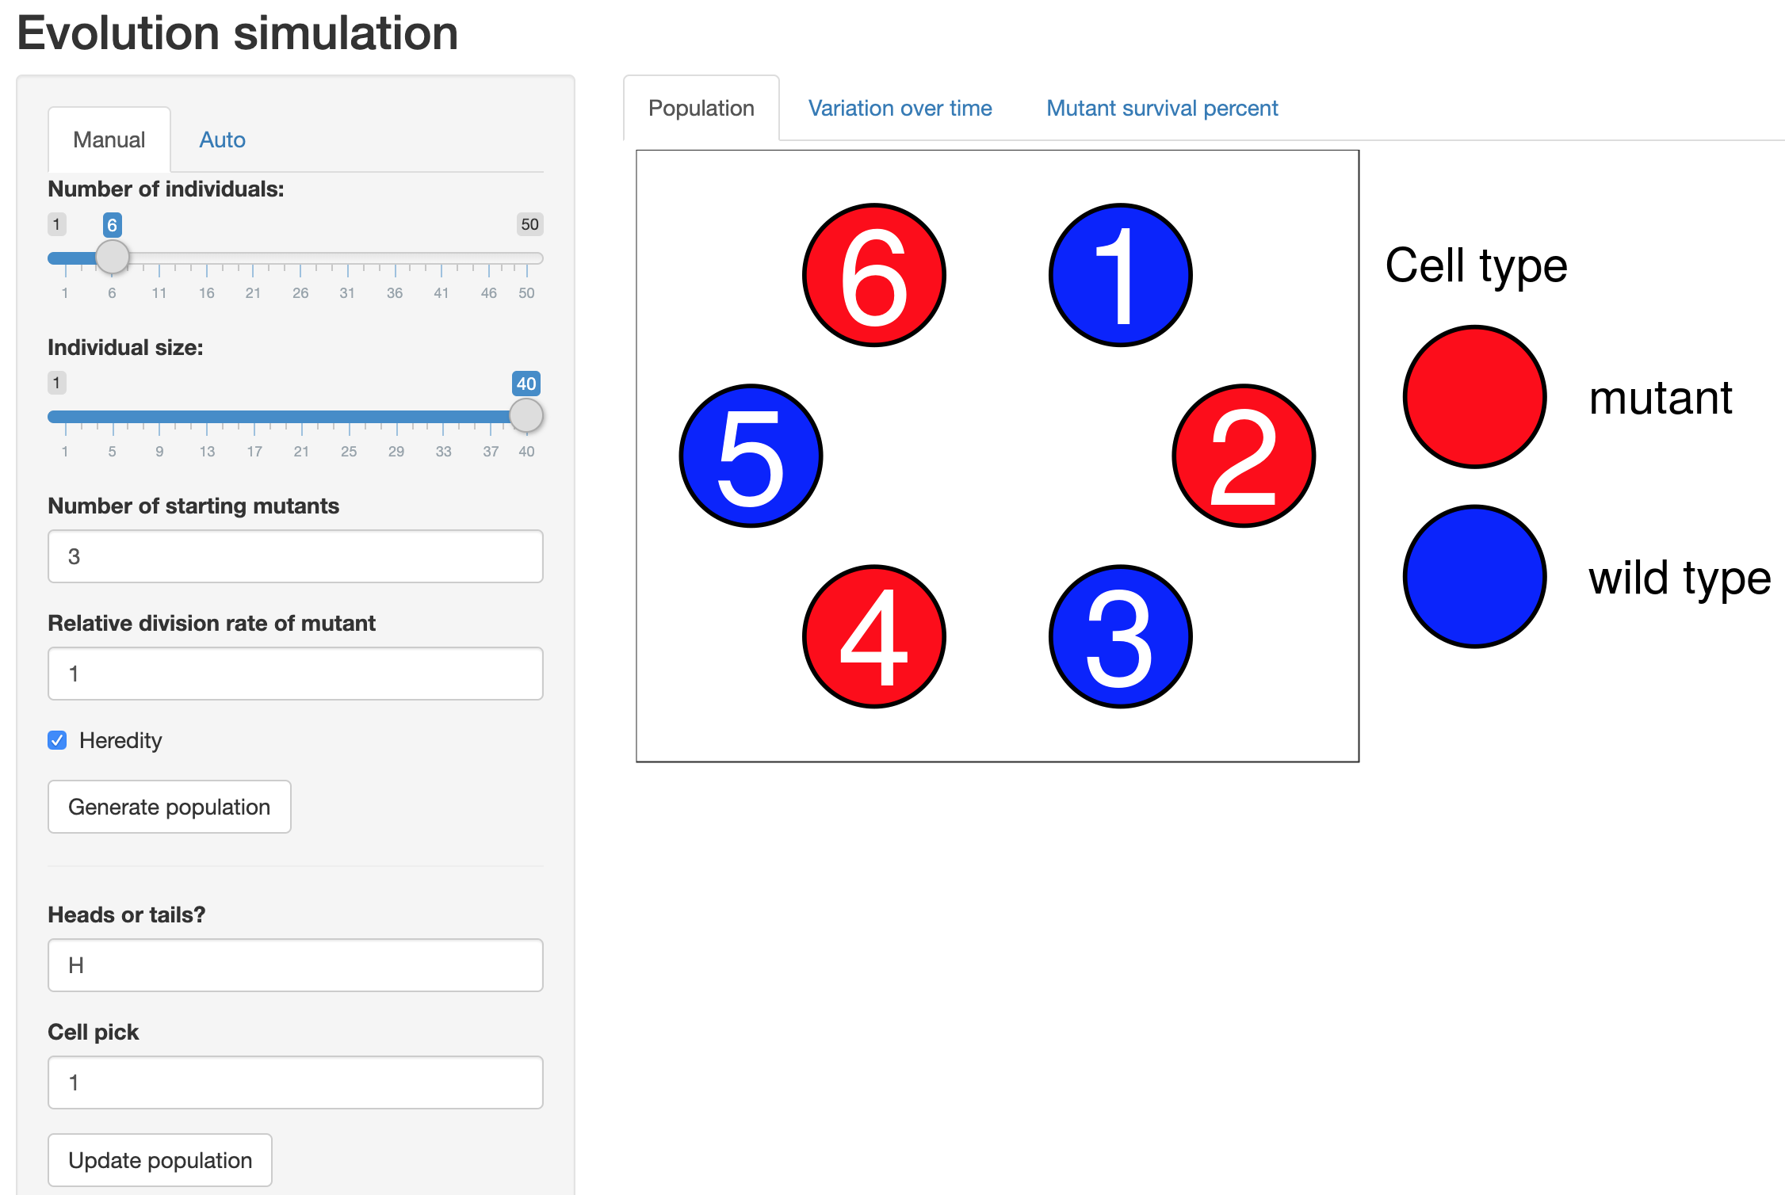The height and width of the screenshot is (1195, 1785).
Task: Click the Number of starting mutants input field
Action: click(x=294, y=556)
